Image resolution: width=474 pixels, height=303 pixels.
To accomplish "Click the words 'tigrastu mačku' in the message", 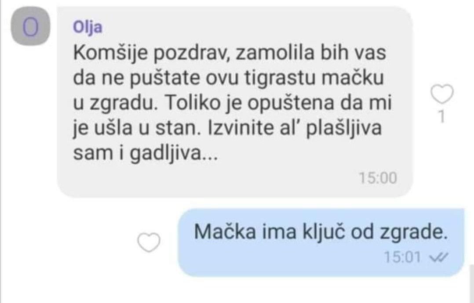I will (x=314, y=78).
